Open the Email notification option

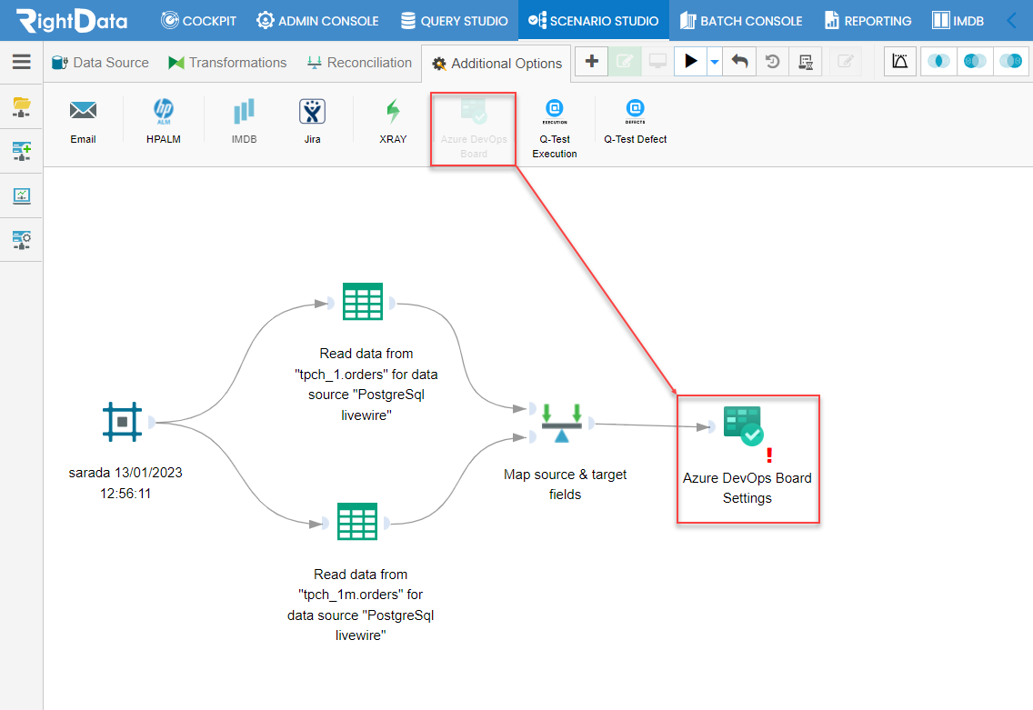83,120
